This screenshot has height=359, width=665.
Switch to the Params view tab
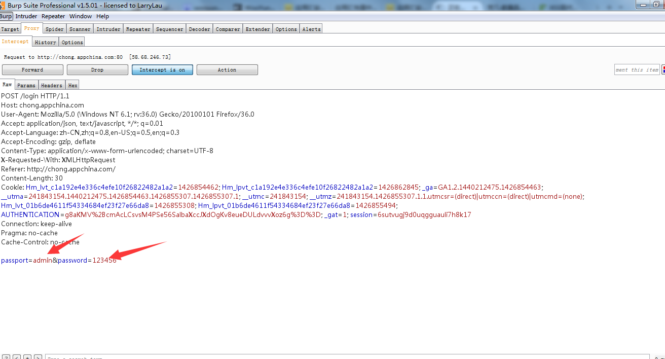tap(27, 85)
